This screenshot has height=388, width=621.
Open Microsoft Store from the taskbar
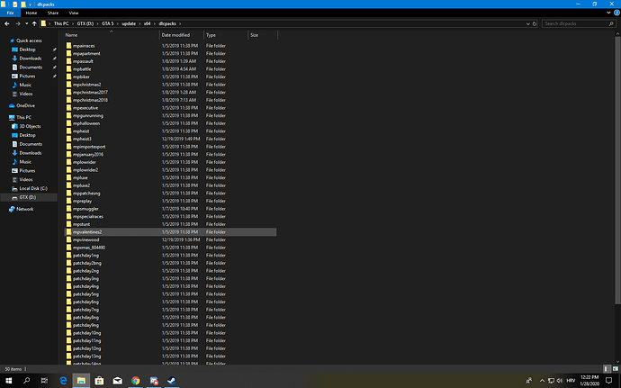(99, 381)
